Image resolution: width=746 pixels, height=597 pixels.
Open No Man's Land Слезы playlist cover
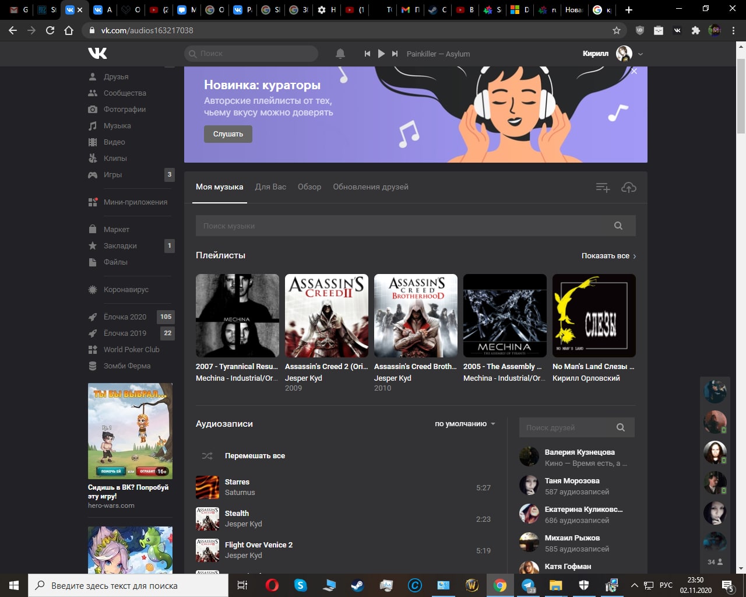[594, 315]
